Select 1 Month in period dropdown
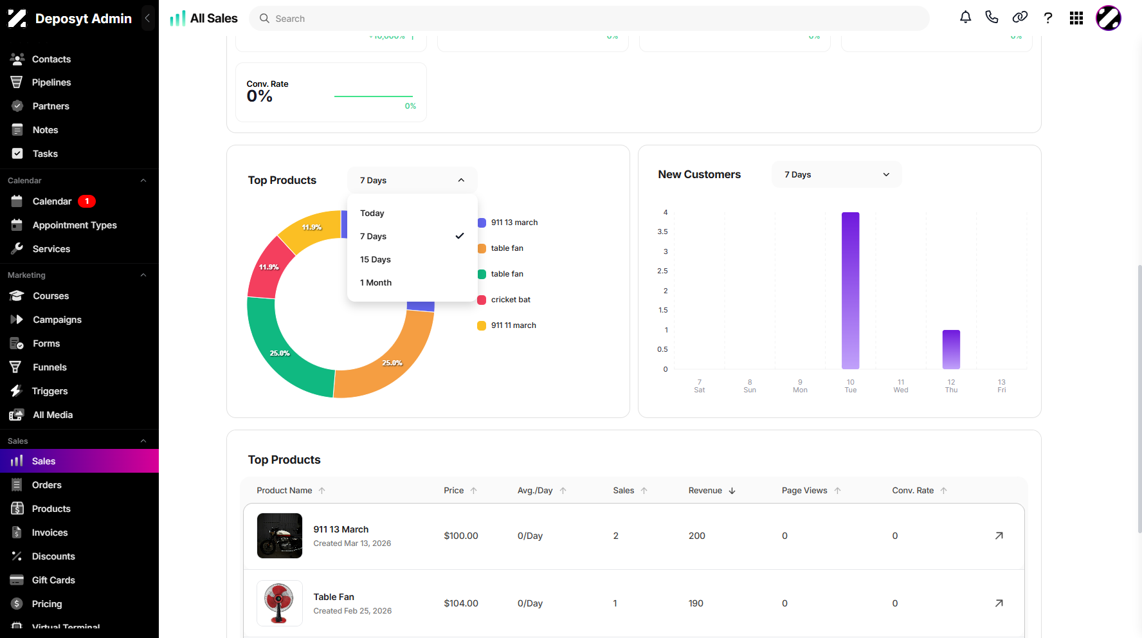The image size is (1142, 638). pyautogui.click(x=412, y=282)
